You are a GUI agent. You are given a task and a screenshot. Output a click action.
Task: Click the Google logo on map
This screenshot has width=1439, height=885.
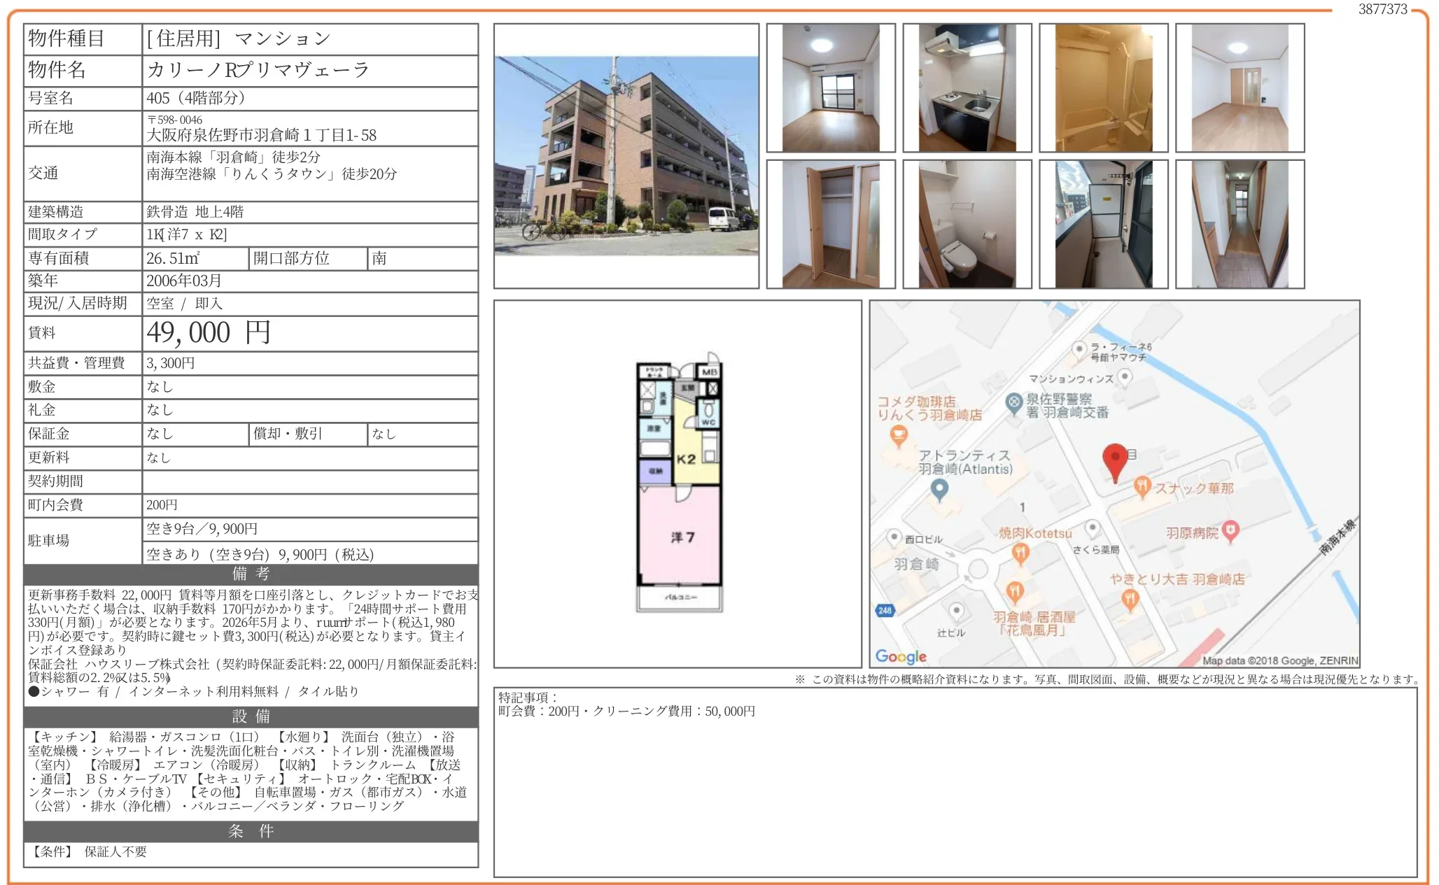pyautogui.click(x=901, y=656)
